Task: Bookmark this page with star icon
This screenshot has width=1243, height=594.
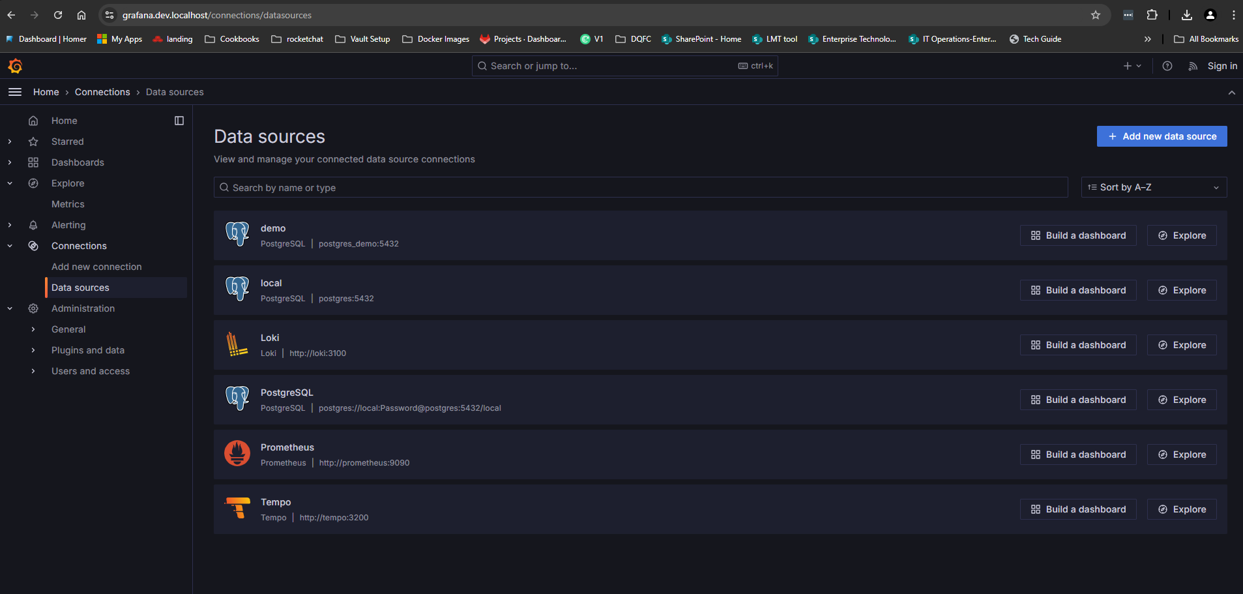Action: (x=1095, y=15)
